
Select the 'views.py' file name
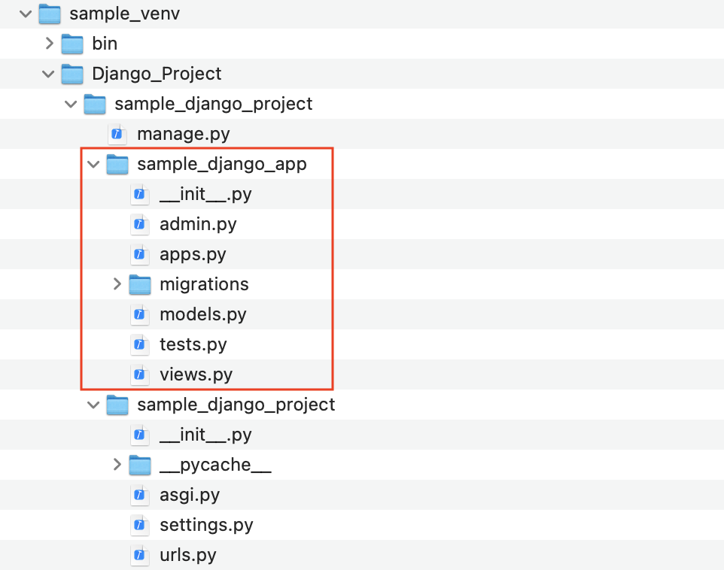[x=196, y=374]
